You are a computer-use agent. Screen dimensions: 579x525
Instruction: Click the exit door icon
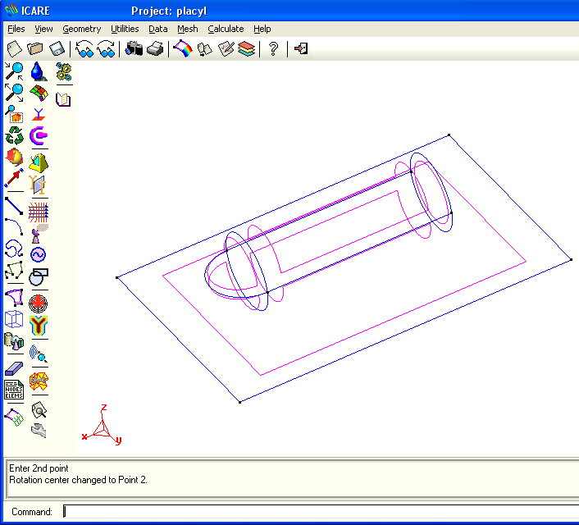(301, 48)
